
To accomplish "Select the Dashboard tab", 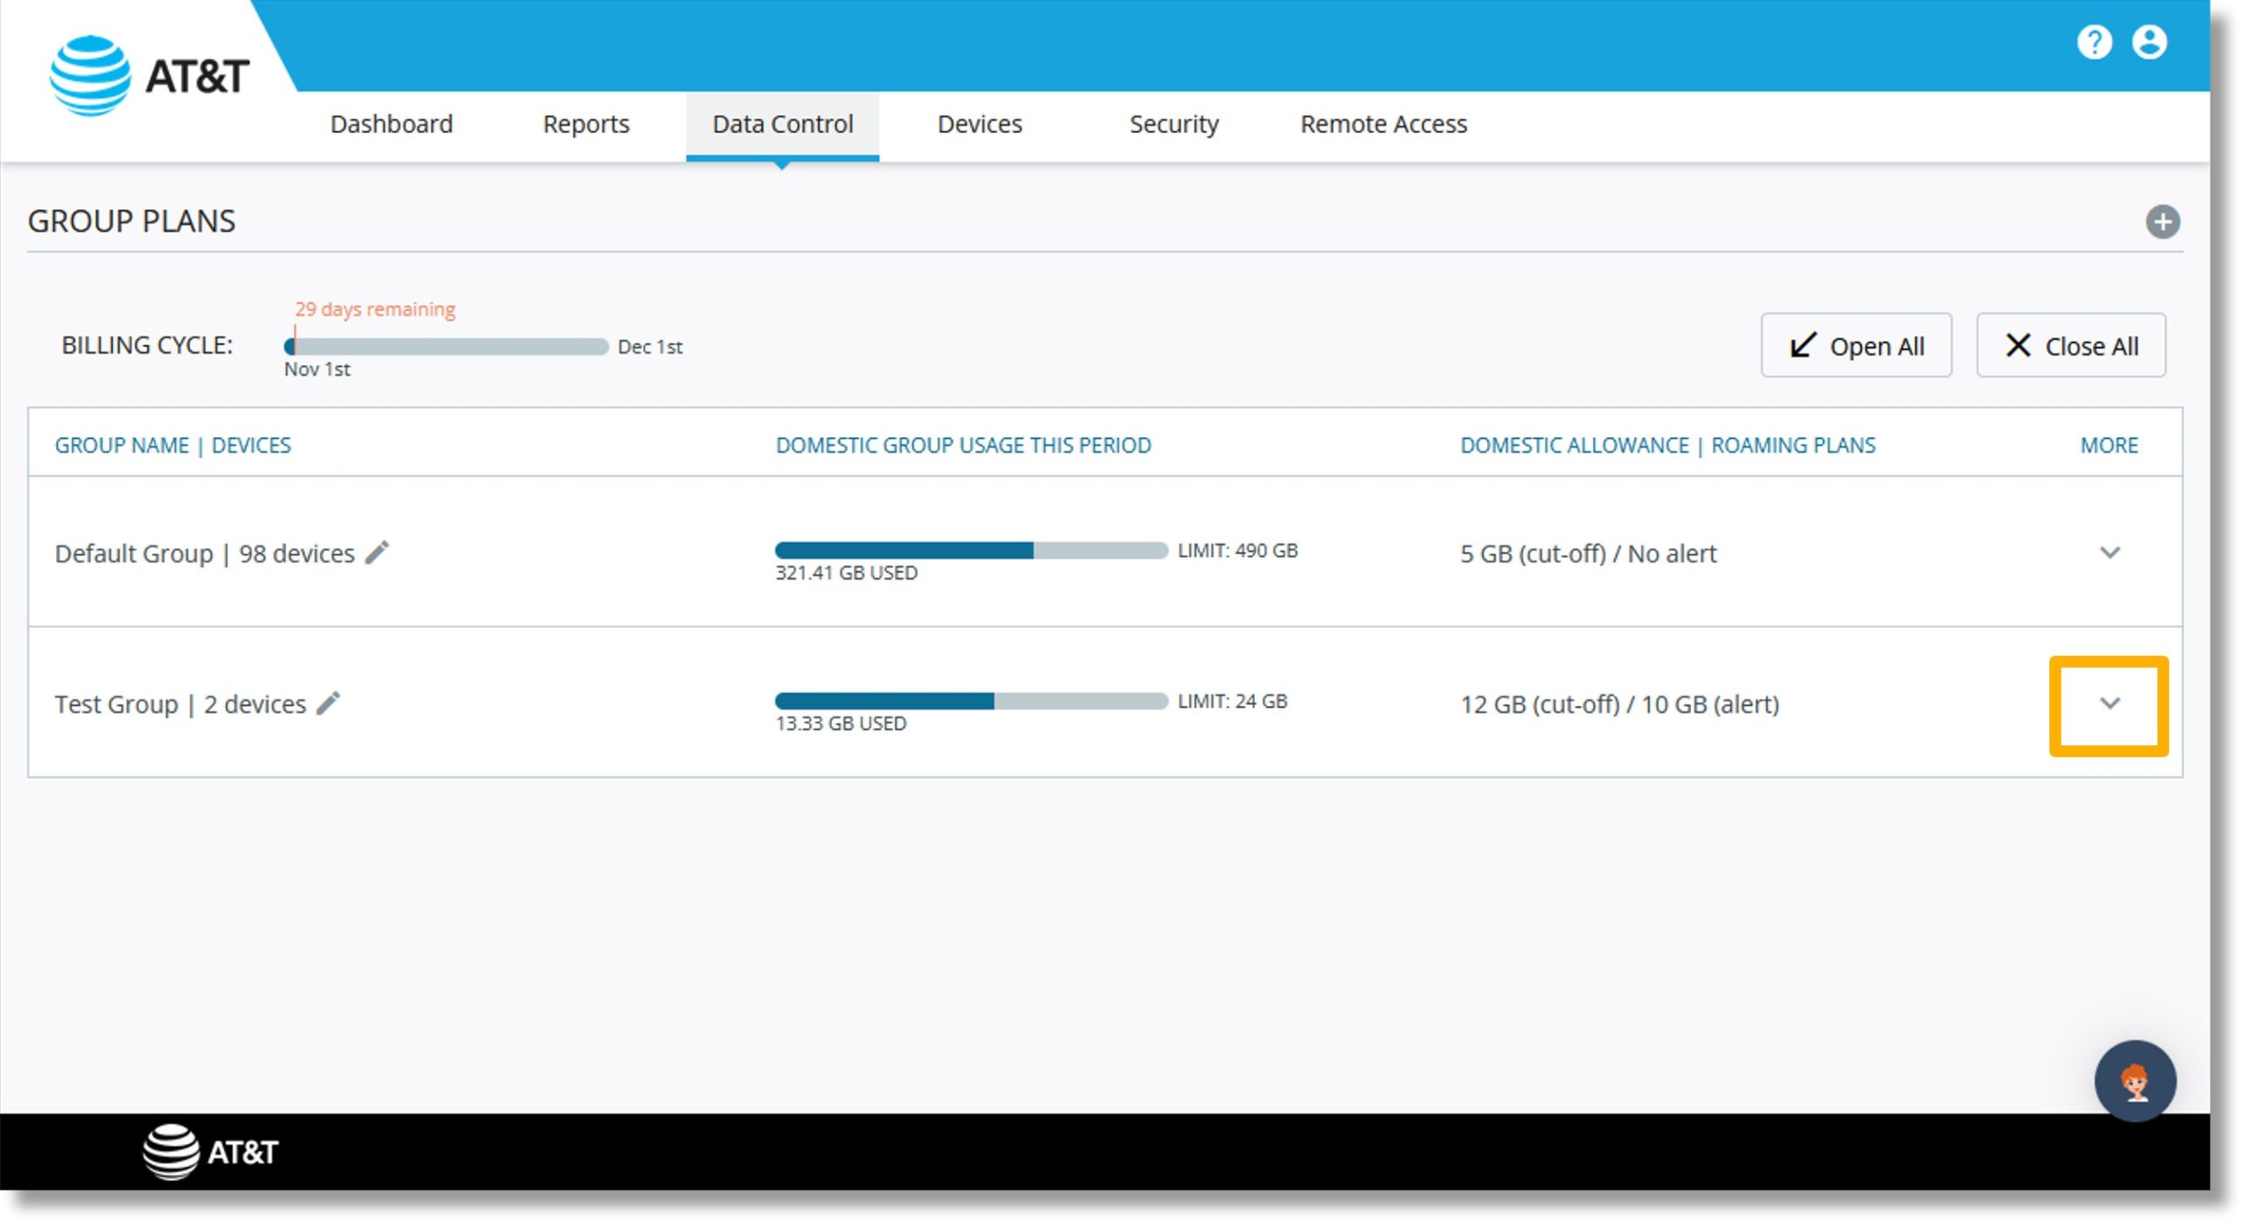I will pyautogui.click(x=391, y=125).
